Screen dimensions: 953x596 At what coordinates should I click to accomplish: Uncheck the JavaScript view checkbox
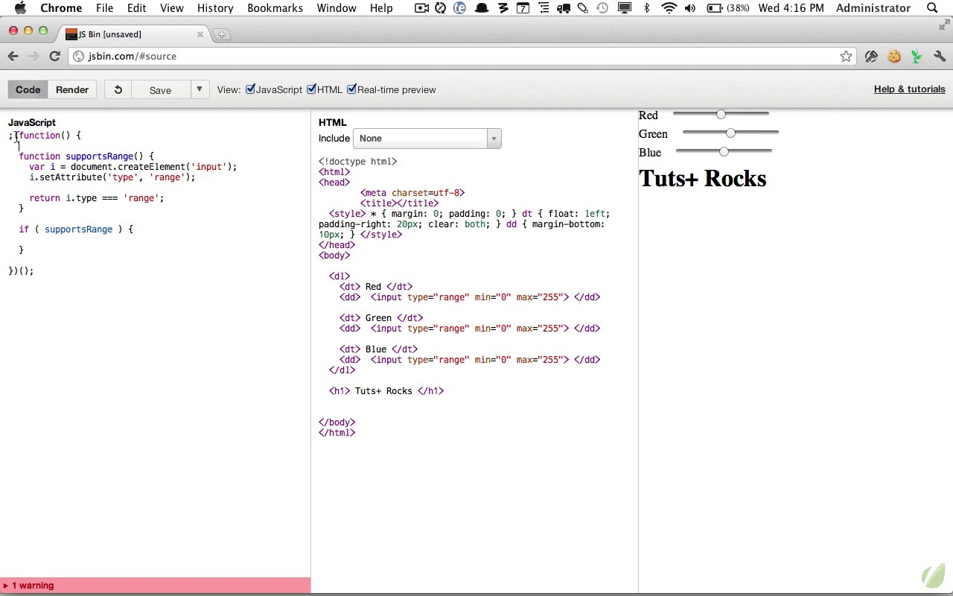[x=251, y=89]
